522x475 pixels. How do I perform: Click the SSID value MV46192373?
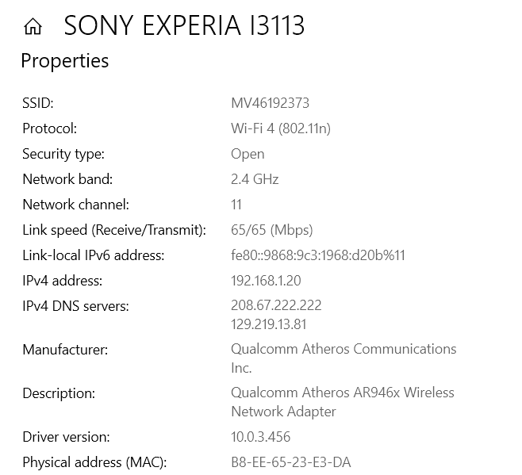pyautogui.click(x=270, y=103)
